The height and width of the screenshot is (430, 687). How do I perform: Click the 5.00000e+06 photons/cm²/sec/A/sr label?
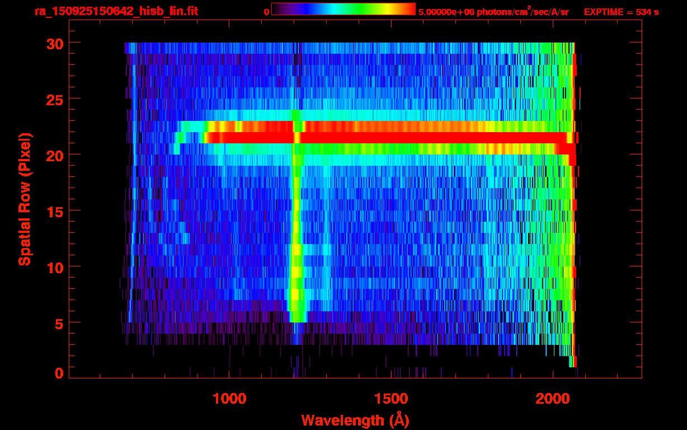493,11
